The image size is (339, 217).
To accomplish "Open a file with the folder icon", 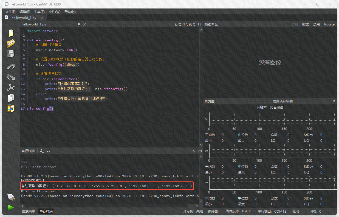I will (x=11, y=43).
